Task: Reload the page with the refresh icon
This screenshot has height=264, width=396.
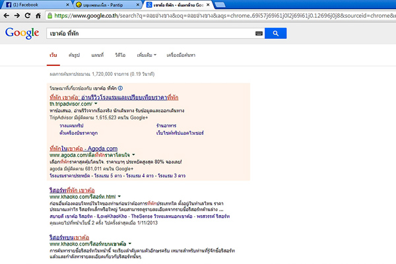Action: pos(28,16)
